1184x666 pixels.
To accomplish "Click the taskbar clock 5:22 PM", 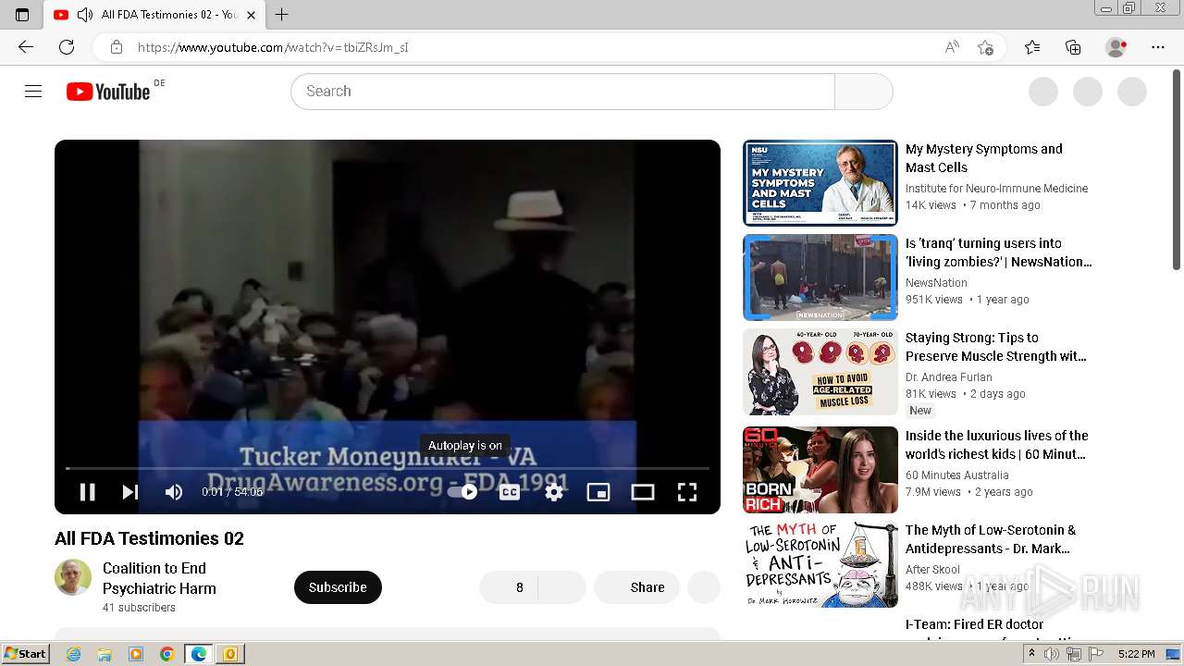I will (x=1136, y=654).
